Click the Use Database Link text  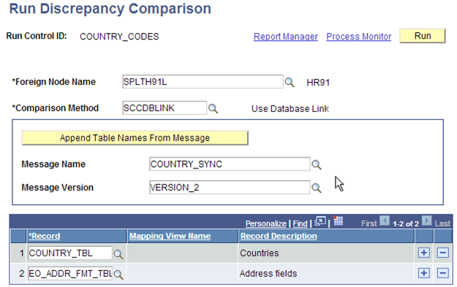pos(290,109)
